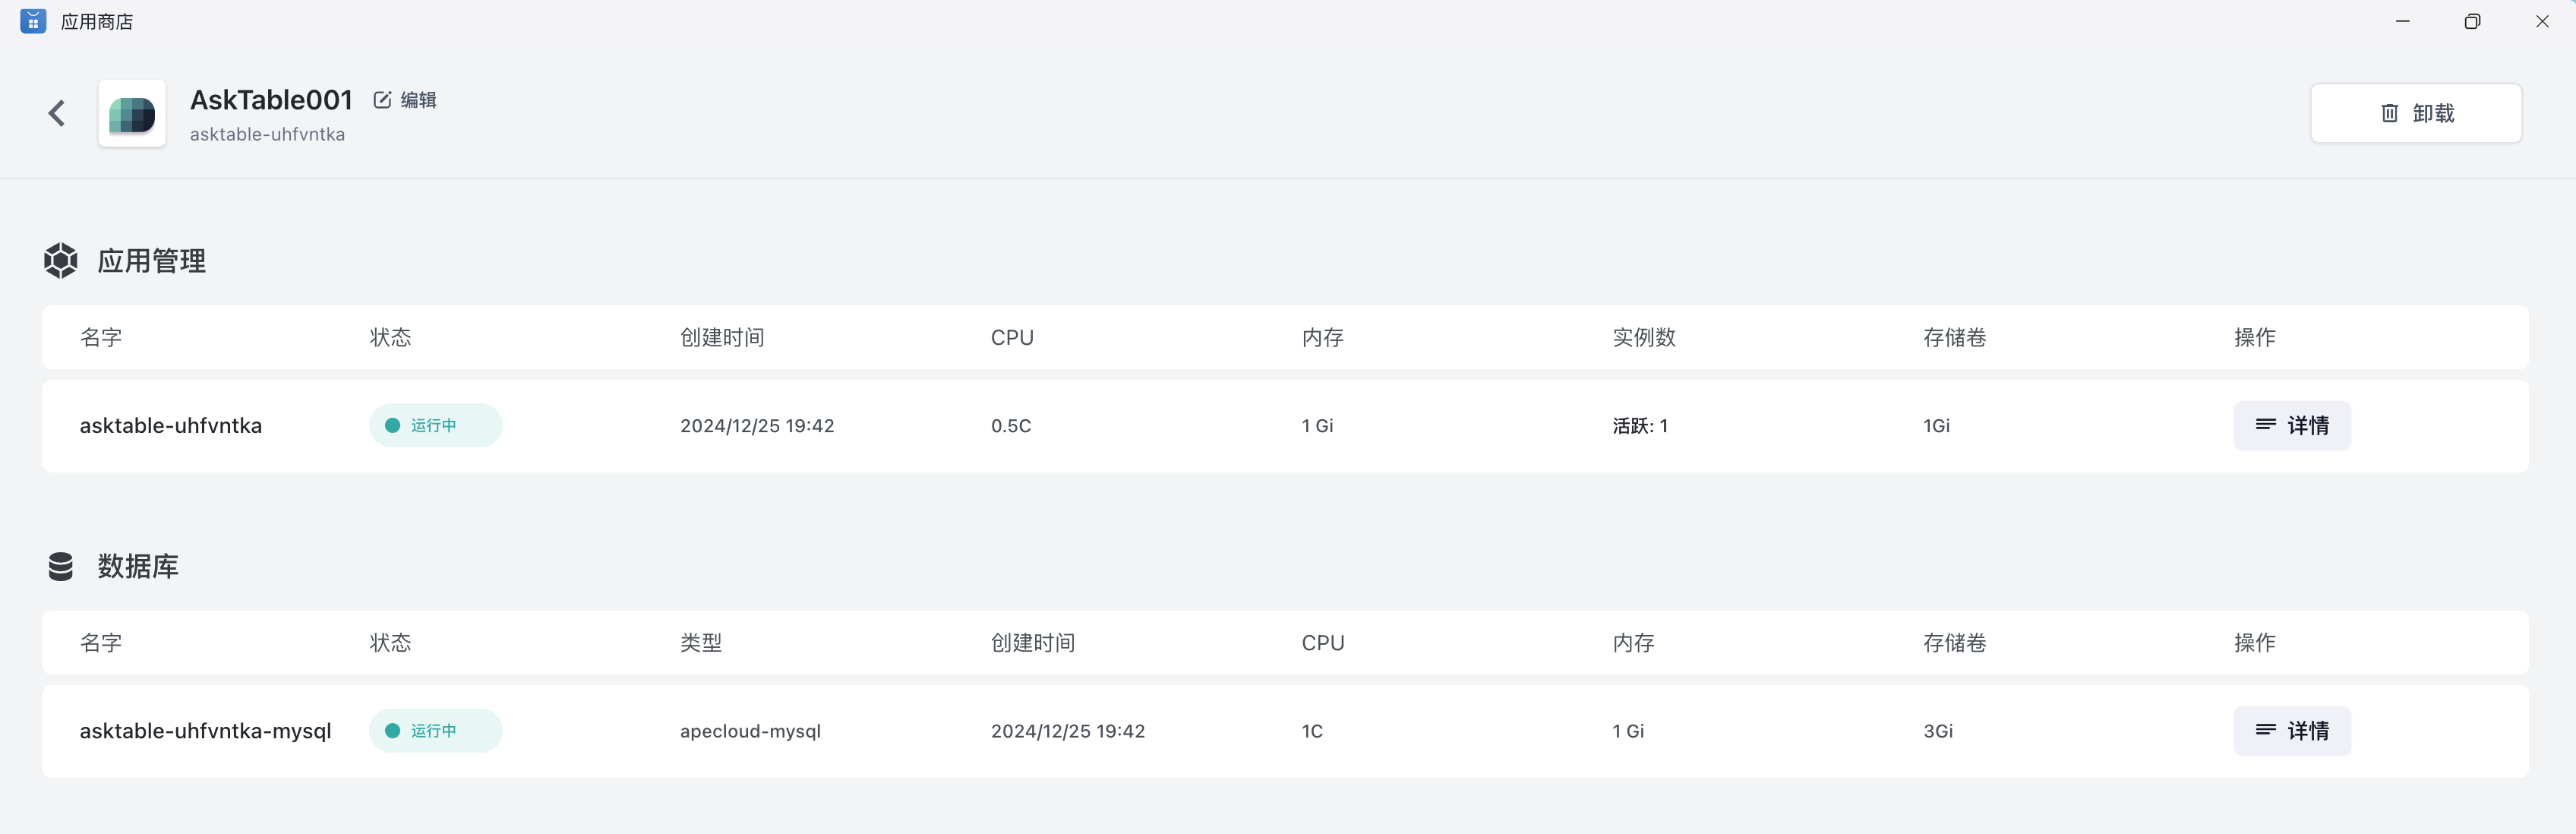Click the 运行中 status badge of the mysql database
Viewport: 2576px width, 834px height.
pyautogui.click(x=435, y=731)
